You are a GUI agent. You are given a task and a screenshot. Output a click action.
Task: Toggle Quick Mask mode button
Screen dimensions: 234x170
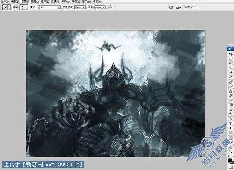point(231,167)
